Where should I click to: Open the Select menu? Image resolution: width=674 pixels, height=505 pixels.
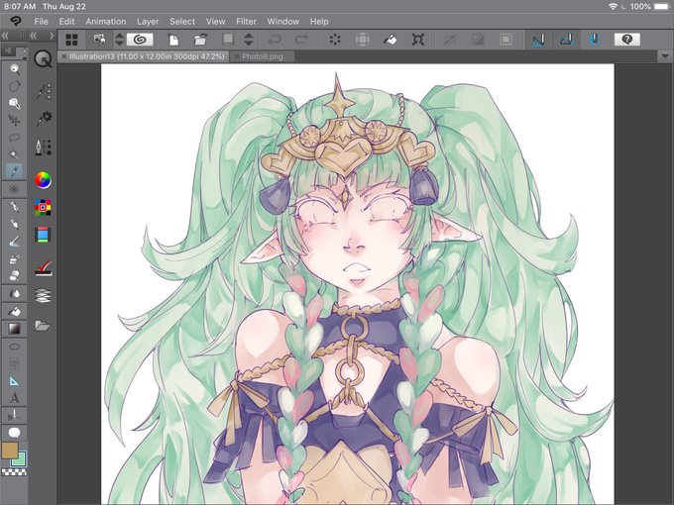click(182, 22)
